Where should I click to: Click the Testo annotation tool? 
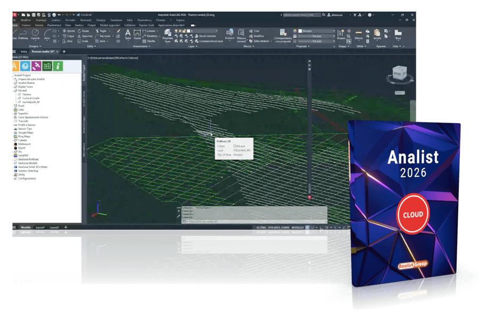[x=128, y=35]
